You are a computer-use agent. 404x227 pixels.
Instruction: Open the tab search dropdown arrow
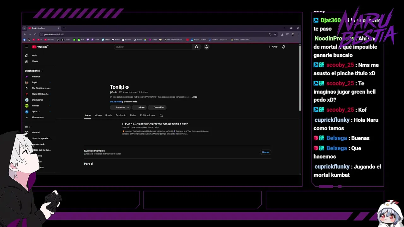click(x=24, y=28)
